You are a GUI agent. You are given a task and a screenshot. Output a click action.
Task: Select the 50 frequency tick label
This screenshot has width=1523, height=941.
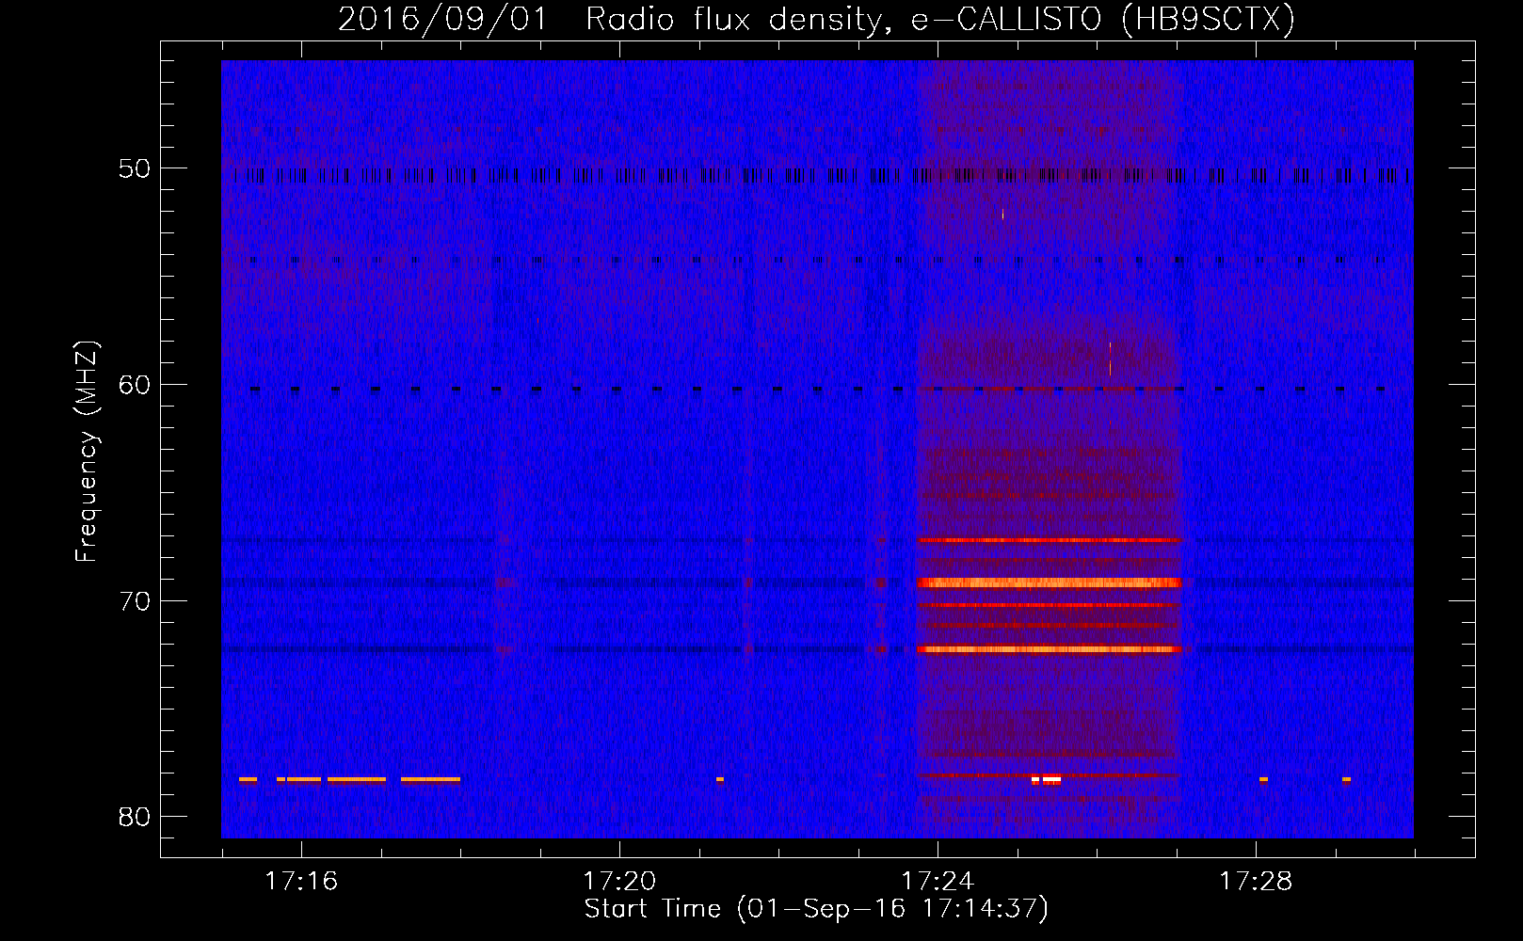pyautogui.click(x=135, y=168)
